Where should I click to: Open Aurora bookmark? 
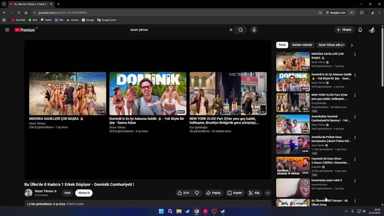[72, 20]
